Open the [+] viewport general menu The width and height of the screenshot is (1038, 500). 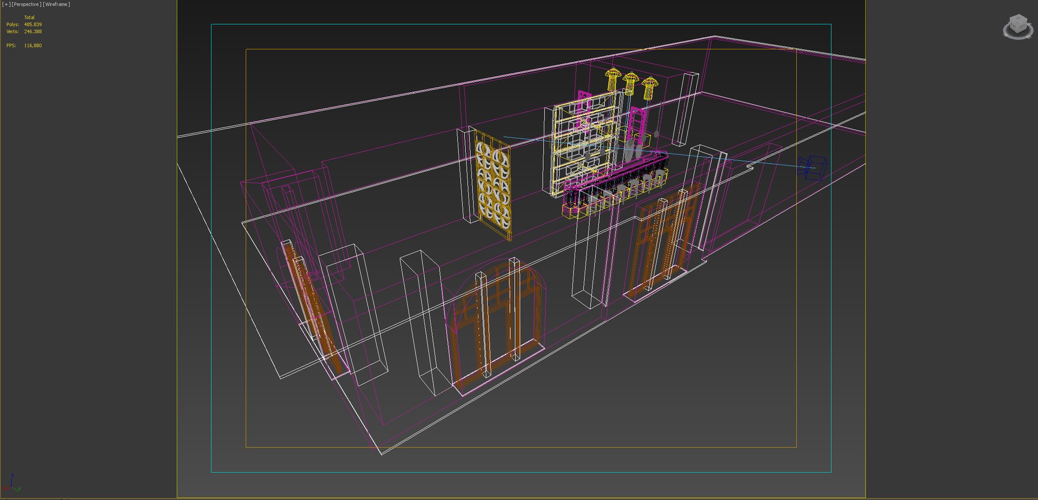(6, 4)
